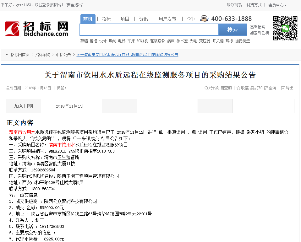Click the customer service headset icon
This screenshot has width=301, height=242.
[x=204, y=19]
